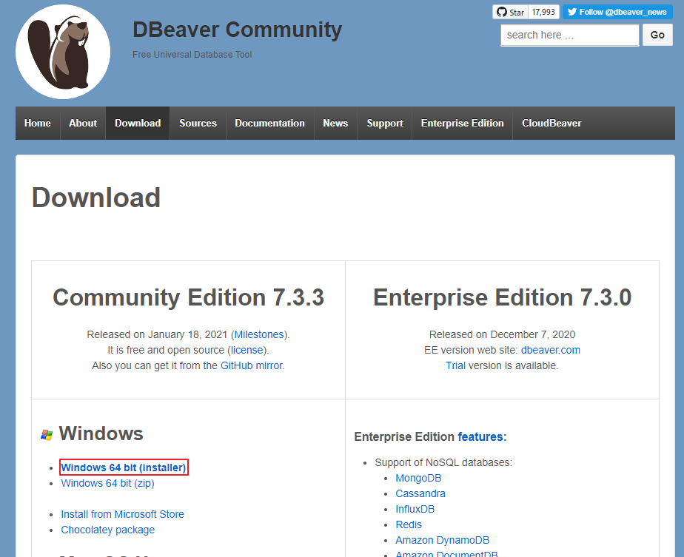Click 'Support of NoSQL databases:' text

pos(443,463)
